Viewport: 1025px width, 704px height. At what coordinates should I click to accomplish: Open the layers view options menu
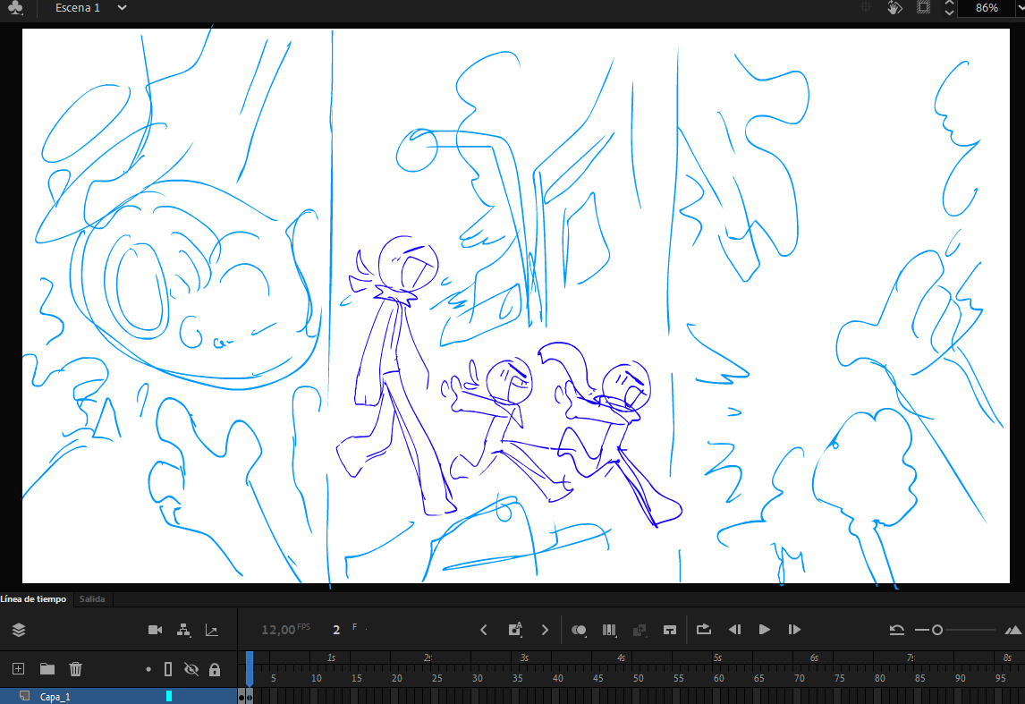coord(19,630)
